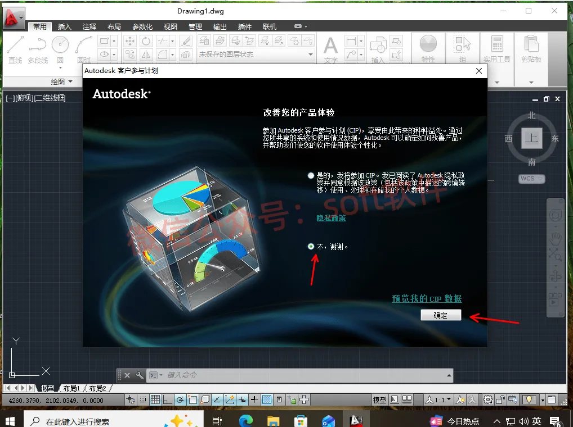Open the dimension tool dropdown arrow

361,41
